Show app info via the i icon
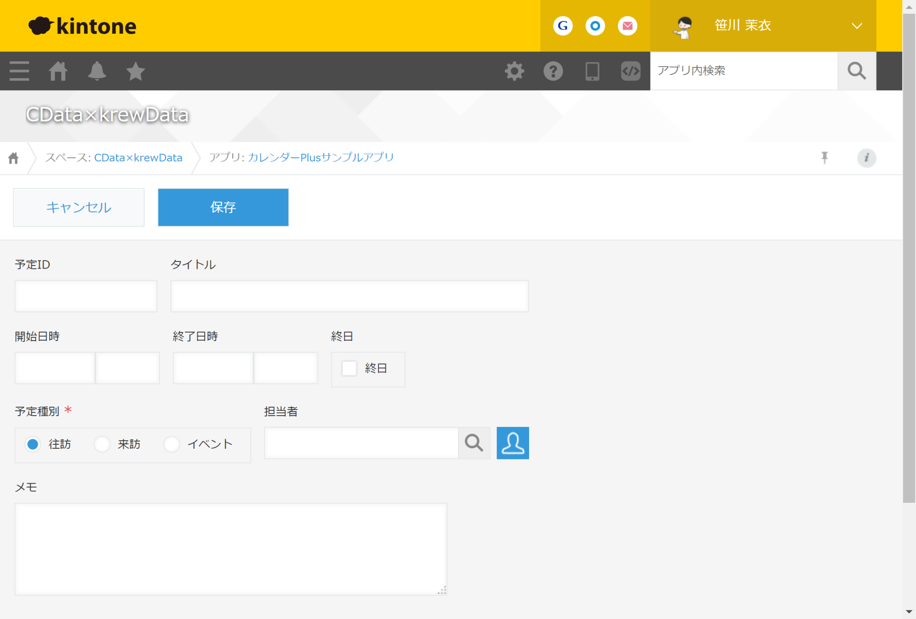The image size is (916, 619). [866, 158]
